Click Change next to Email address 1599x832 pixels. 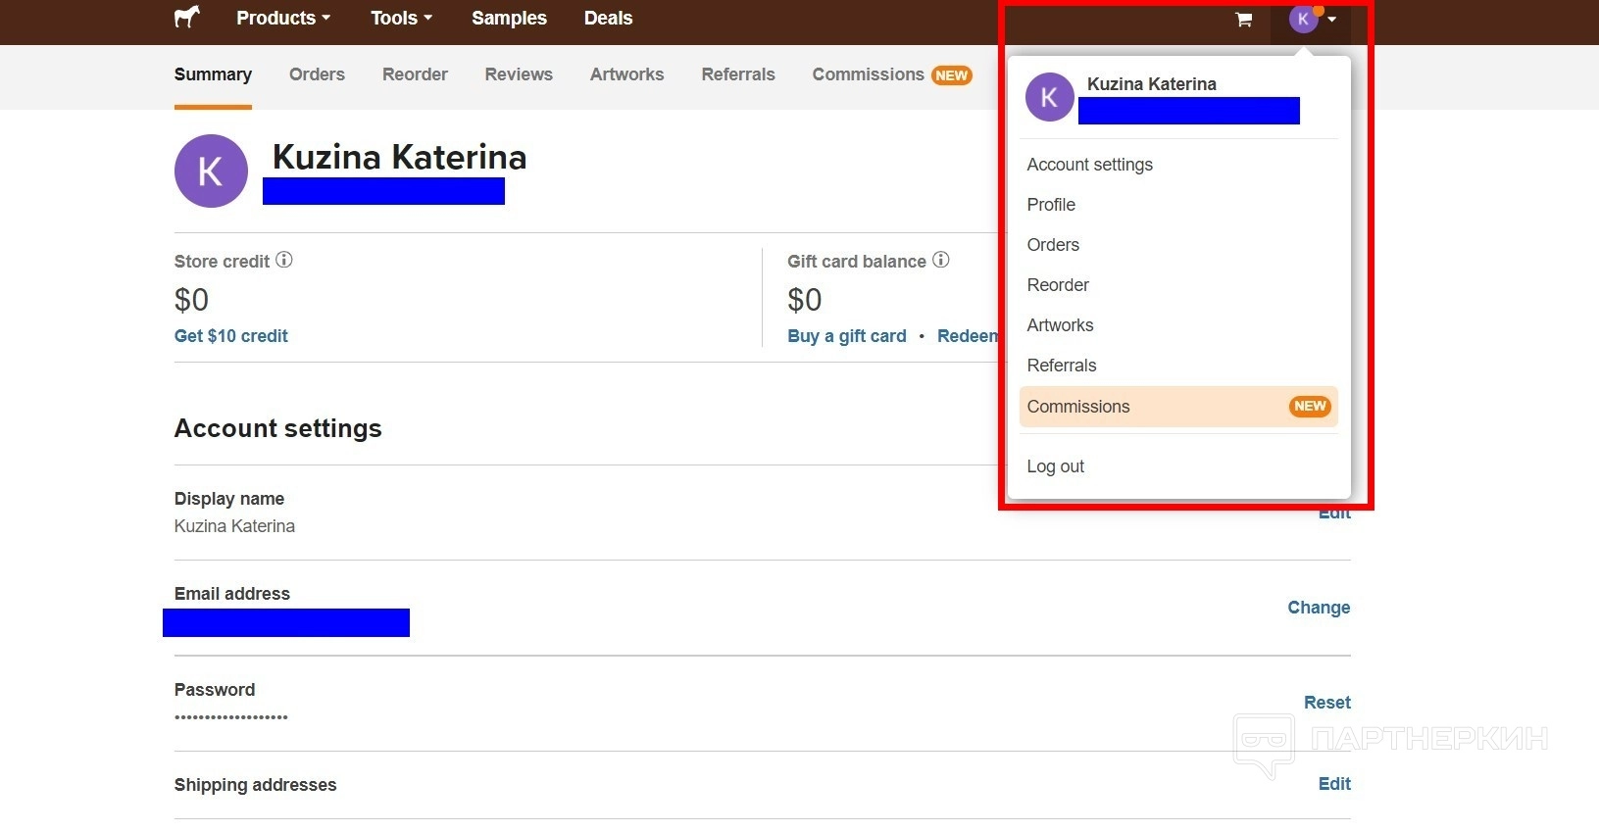click(x=1319, y=608)
